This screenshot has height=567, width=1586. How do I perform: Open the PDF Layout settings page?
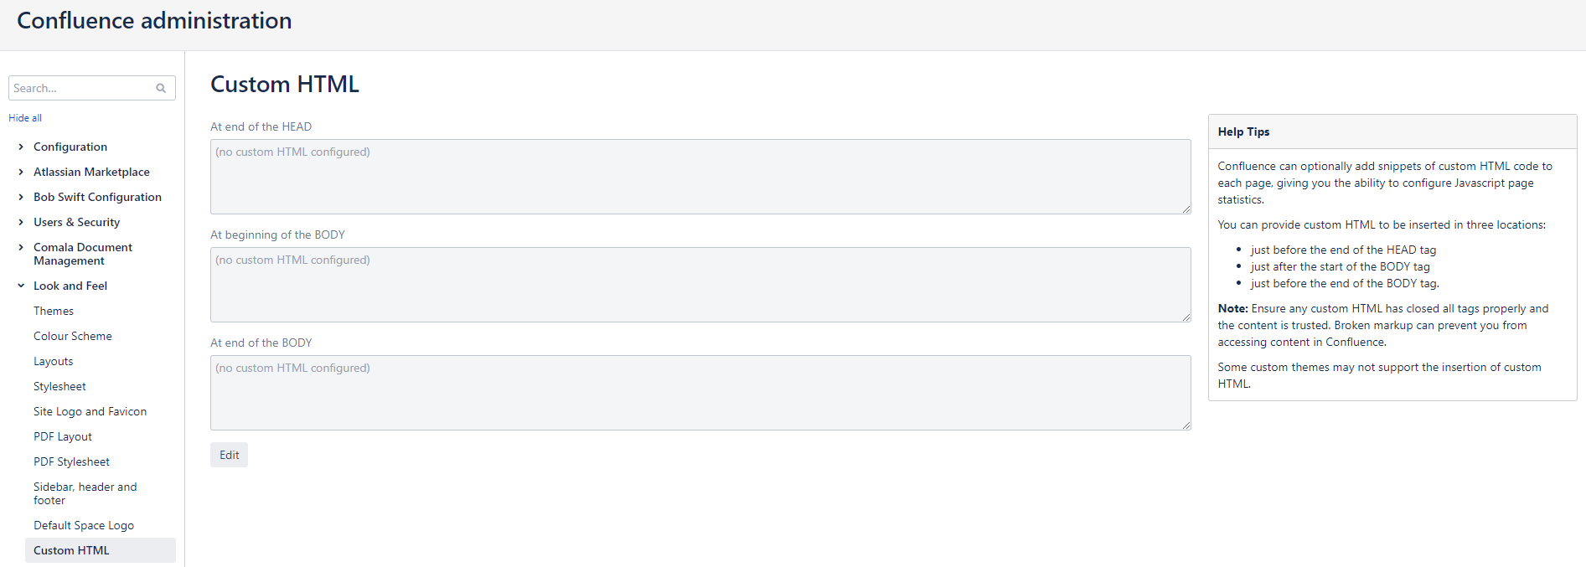tap(63, 436)
